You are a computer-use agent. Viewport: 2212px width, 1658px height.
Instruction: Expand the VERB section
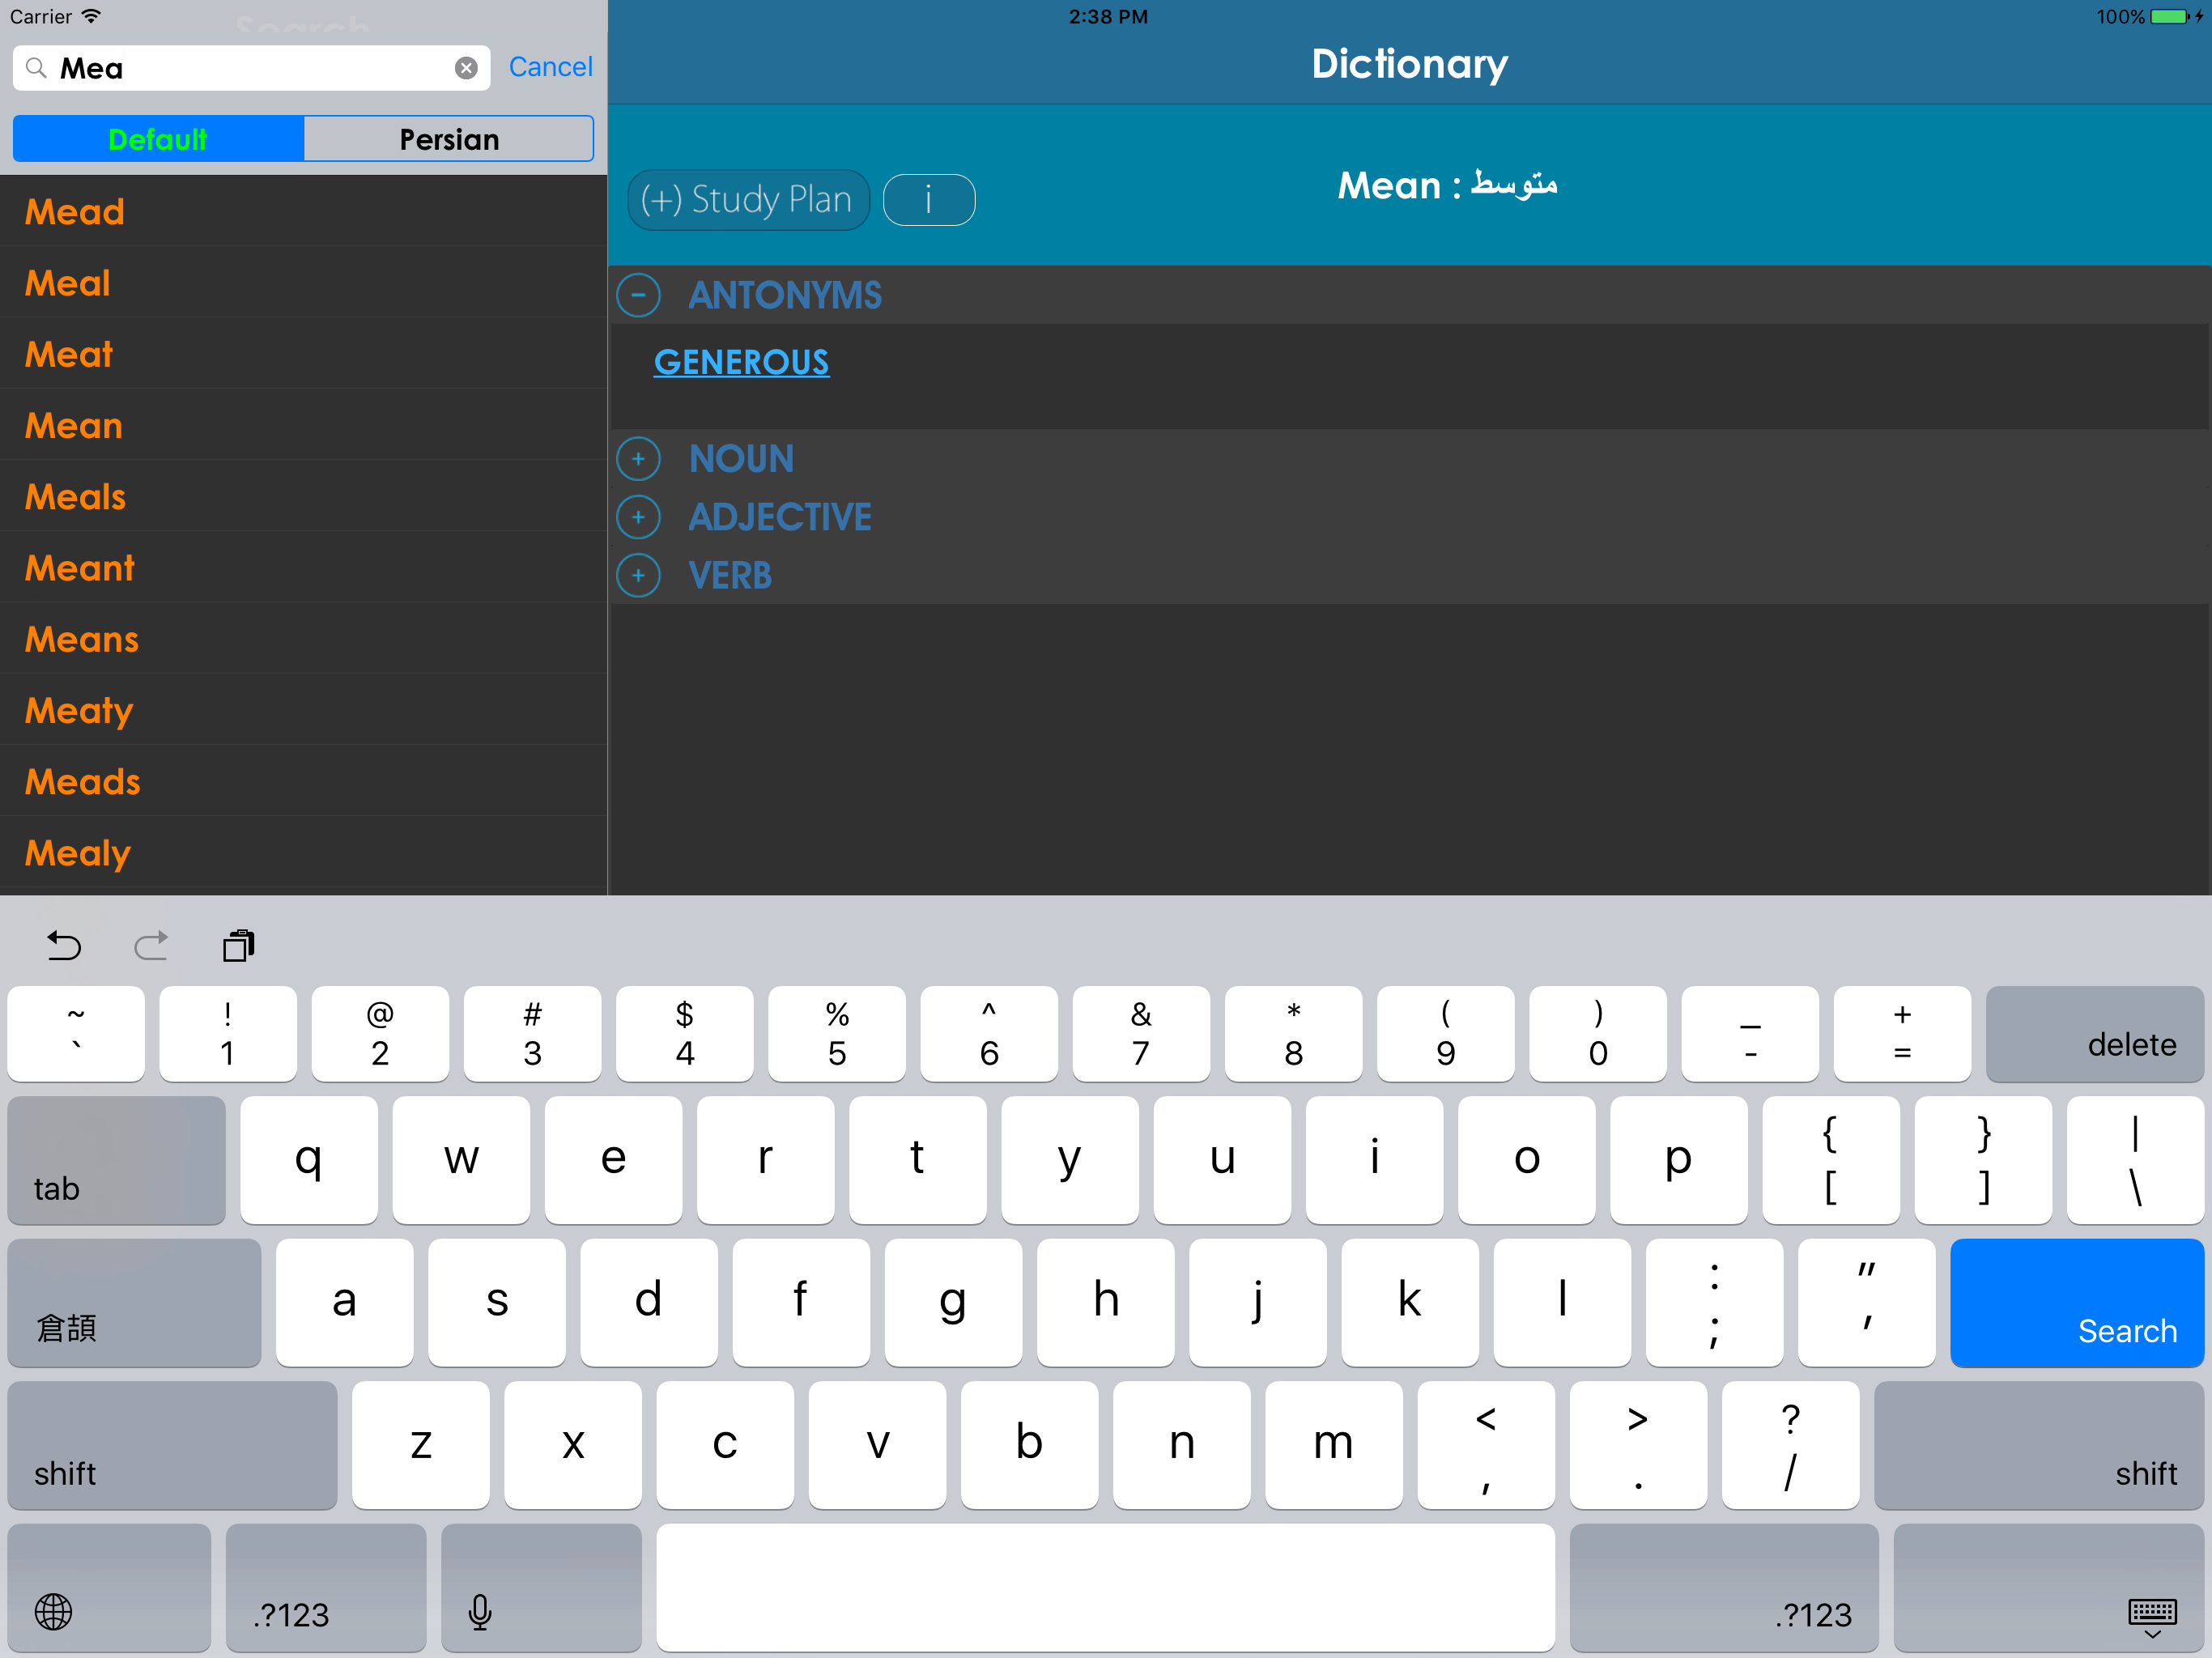(x=638, y=575)
